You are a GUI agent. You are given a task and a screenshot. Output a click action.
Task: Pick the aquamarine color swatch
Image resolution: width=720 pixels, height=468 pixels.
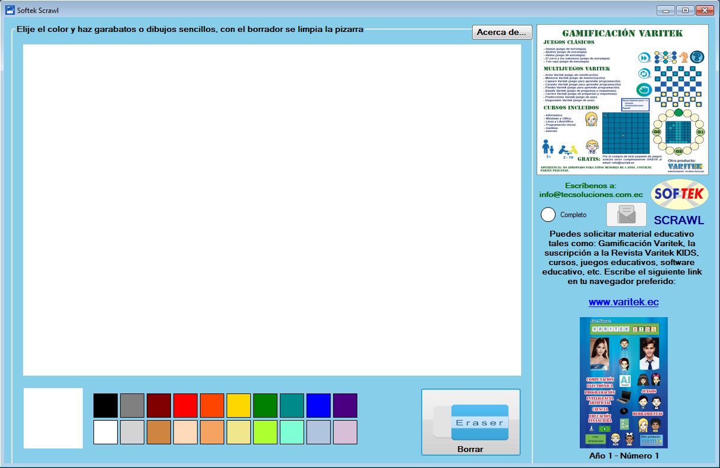292,432
